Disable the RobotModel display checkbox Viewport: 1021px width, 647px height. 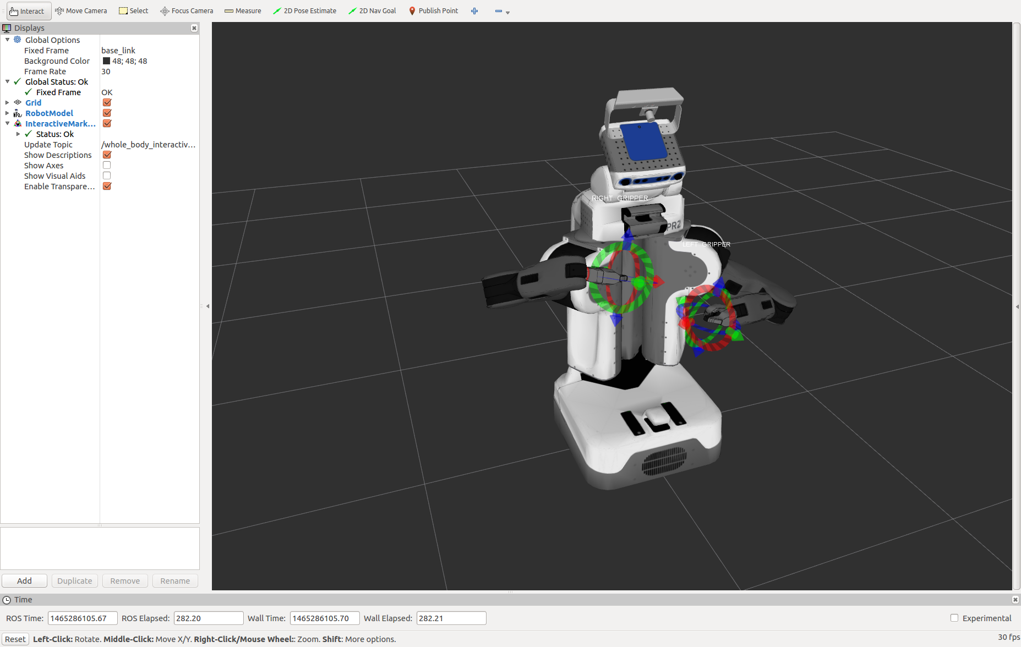[x=107, y=113]
